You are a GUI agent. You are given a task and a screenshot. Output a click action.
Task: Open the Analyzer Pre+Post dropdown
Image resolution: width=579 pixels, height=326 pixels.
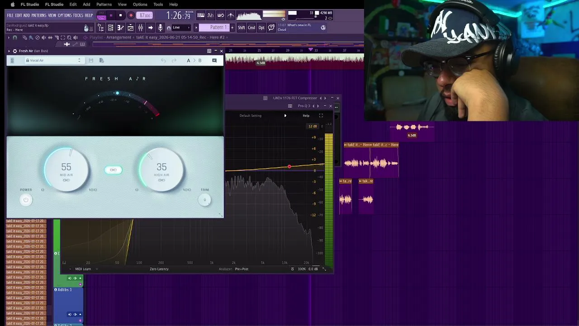(x=242, y=269)
